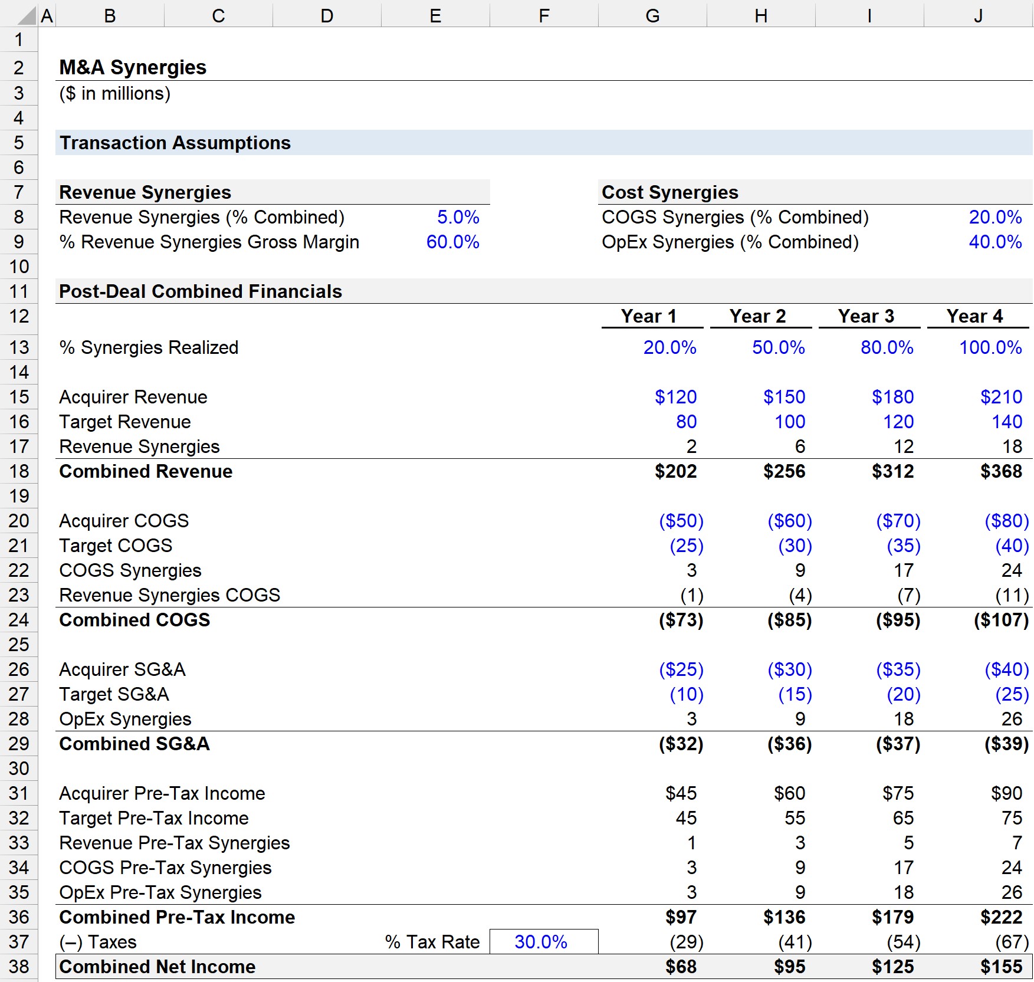Image resolution: width=1034 pixels, height=982 pixels.
Task: Select column B header
Action: click(x=110, y=15)
